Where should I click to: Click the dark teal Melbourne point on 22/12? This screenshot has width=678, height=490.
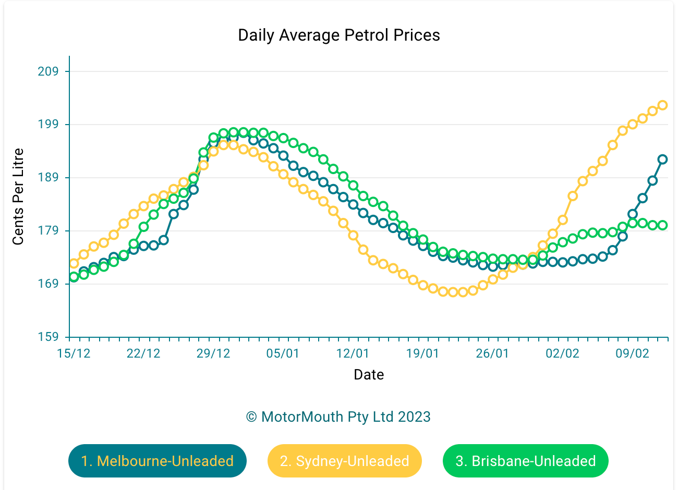pos(143,246)
